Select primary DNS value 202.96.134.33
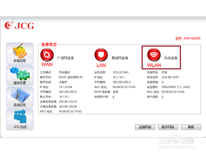This screenshot has height=154, width=206. click(68, 102)
